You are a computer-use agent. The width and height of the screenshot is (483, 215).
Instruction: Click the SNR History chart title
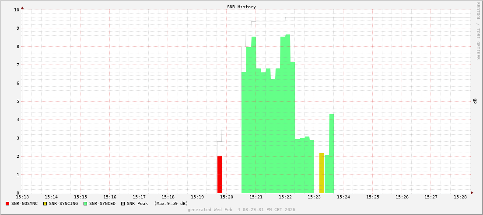click(241, 7)
